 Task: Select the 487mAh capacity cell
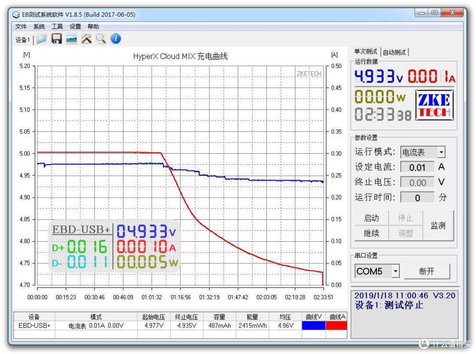(219, 325)
